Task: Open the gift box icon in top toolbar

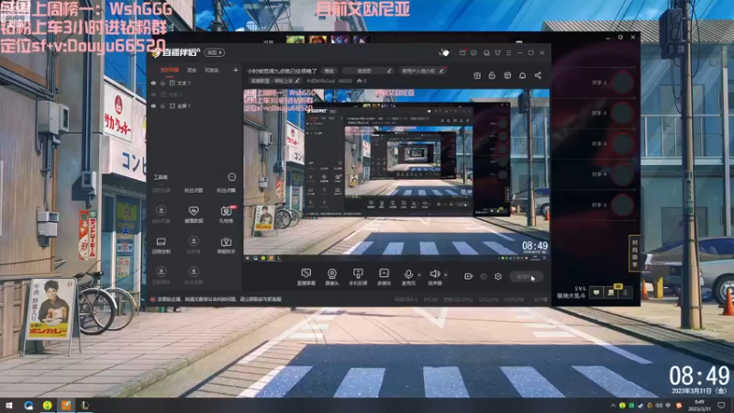Action: 477,75
